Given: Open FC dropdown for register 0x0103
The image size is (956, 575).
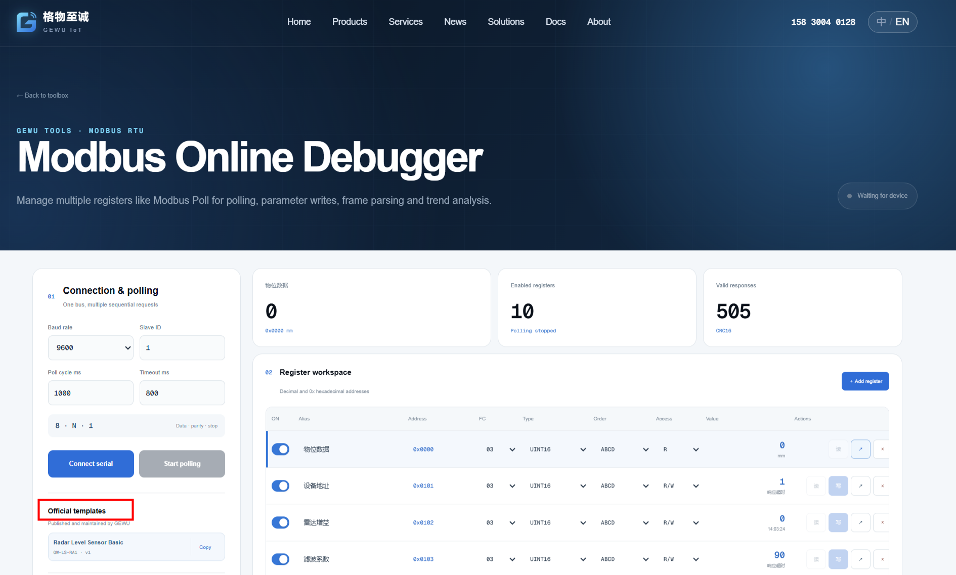Looking at the screenshot, I should pyautogui.click(x=500, y=559).
